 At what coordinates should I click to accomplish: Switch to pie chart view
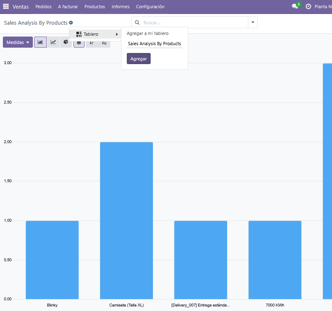(x=66, y=42)
